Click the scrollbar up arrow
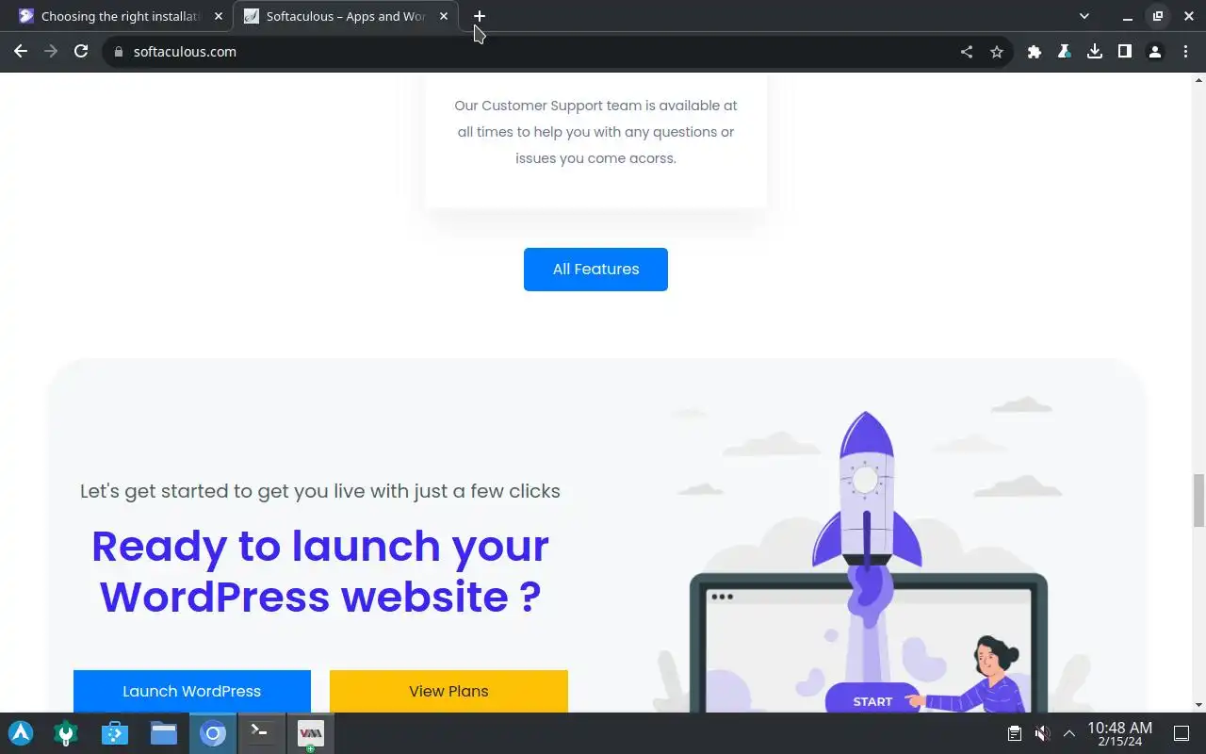 pos(1198,80)
